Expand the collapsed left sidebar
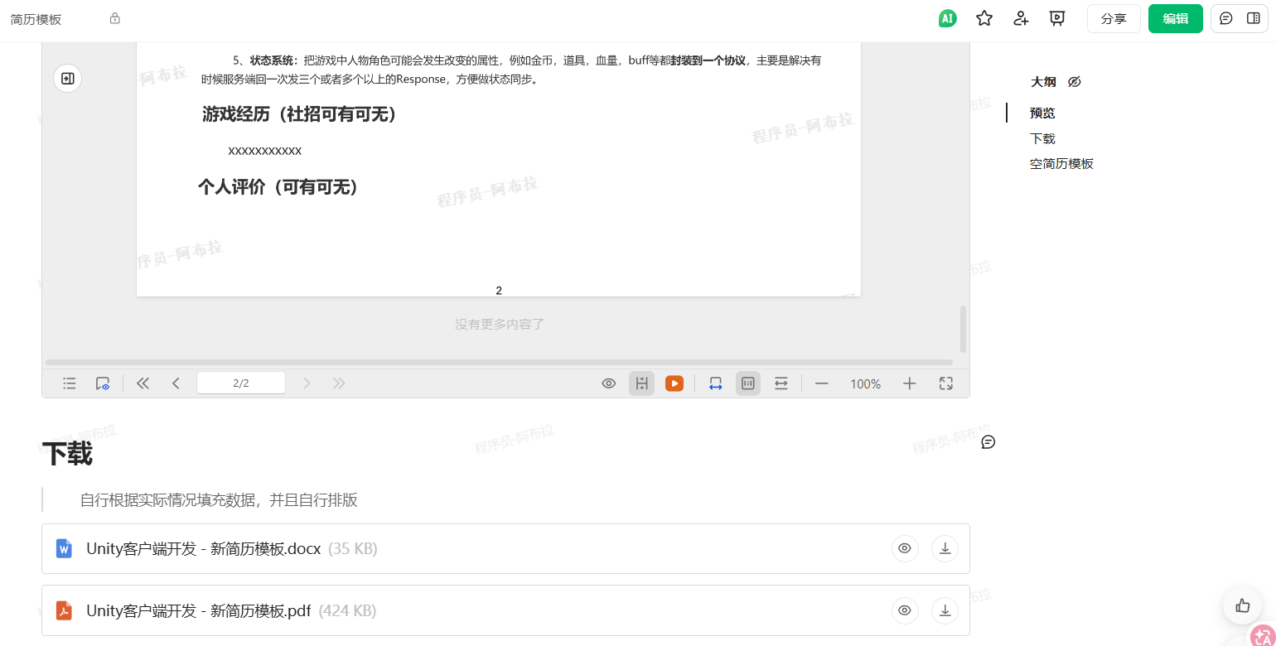The width and height of the screenshot is (1276, 646). pos(68,79)
